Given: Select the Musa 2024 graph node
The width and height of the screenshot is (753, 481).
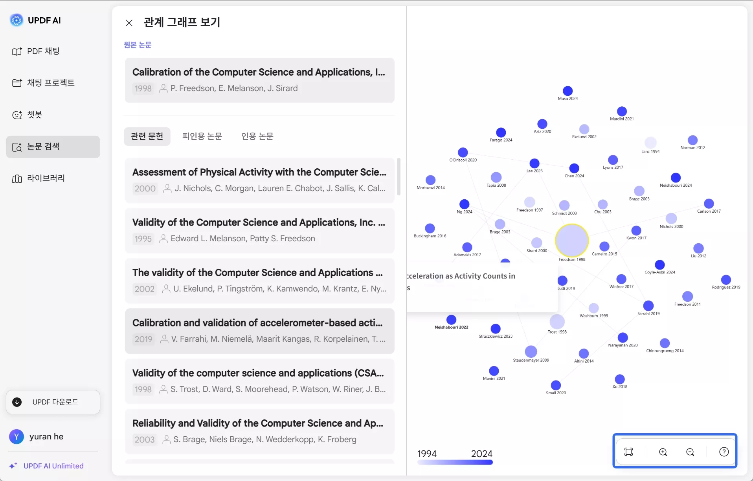Looking at the screenshot, I should 568,91.
